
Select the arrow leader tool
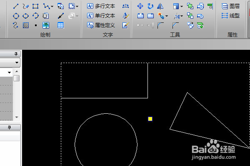coord(61,16)
